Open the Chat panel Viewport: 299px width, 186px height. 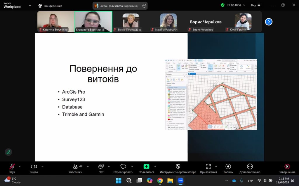pos(101,167)
